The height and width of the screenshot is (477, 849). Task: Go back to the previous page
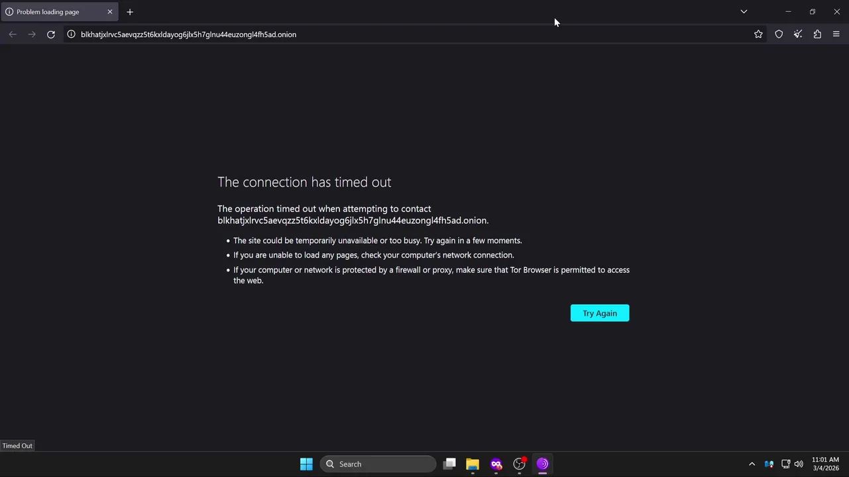coord(13,34)
